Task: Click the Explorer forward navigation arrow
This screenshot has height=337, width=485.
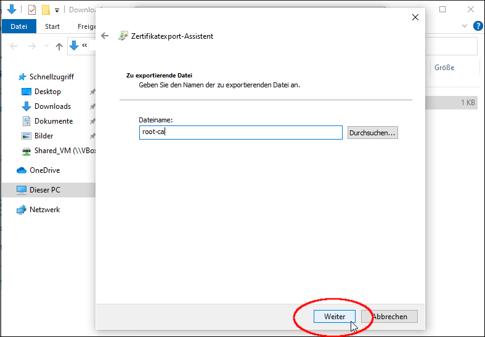Action: pos(32,46)
